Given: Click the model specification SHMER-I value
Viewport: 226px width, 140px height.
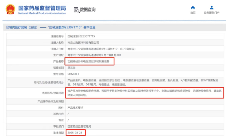Looking at the screenshot, I should 73,74.
